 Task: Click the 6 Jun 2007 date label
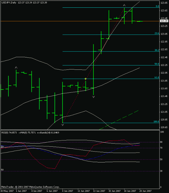pos(52,191)
